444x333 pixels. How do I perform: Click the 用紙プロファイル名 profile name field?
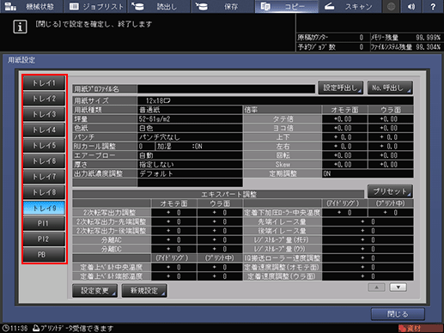tap(226, 89)
